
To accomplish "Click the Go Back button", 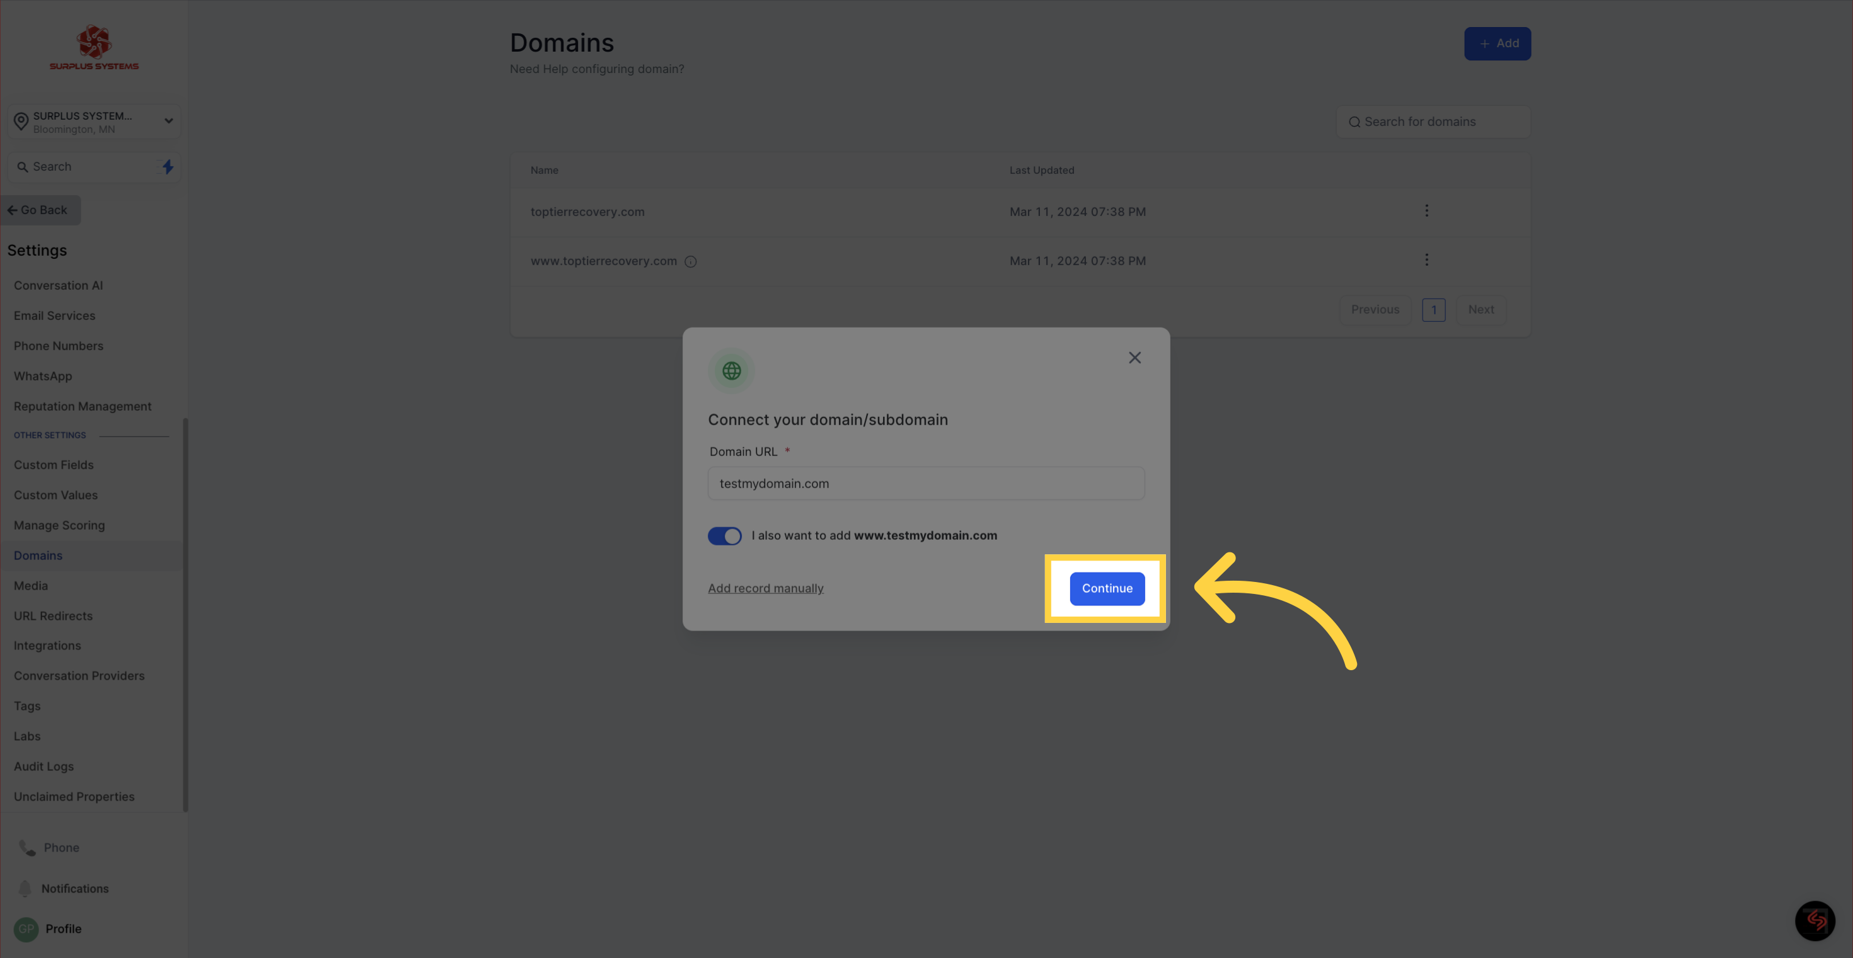I will [40, 210].
